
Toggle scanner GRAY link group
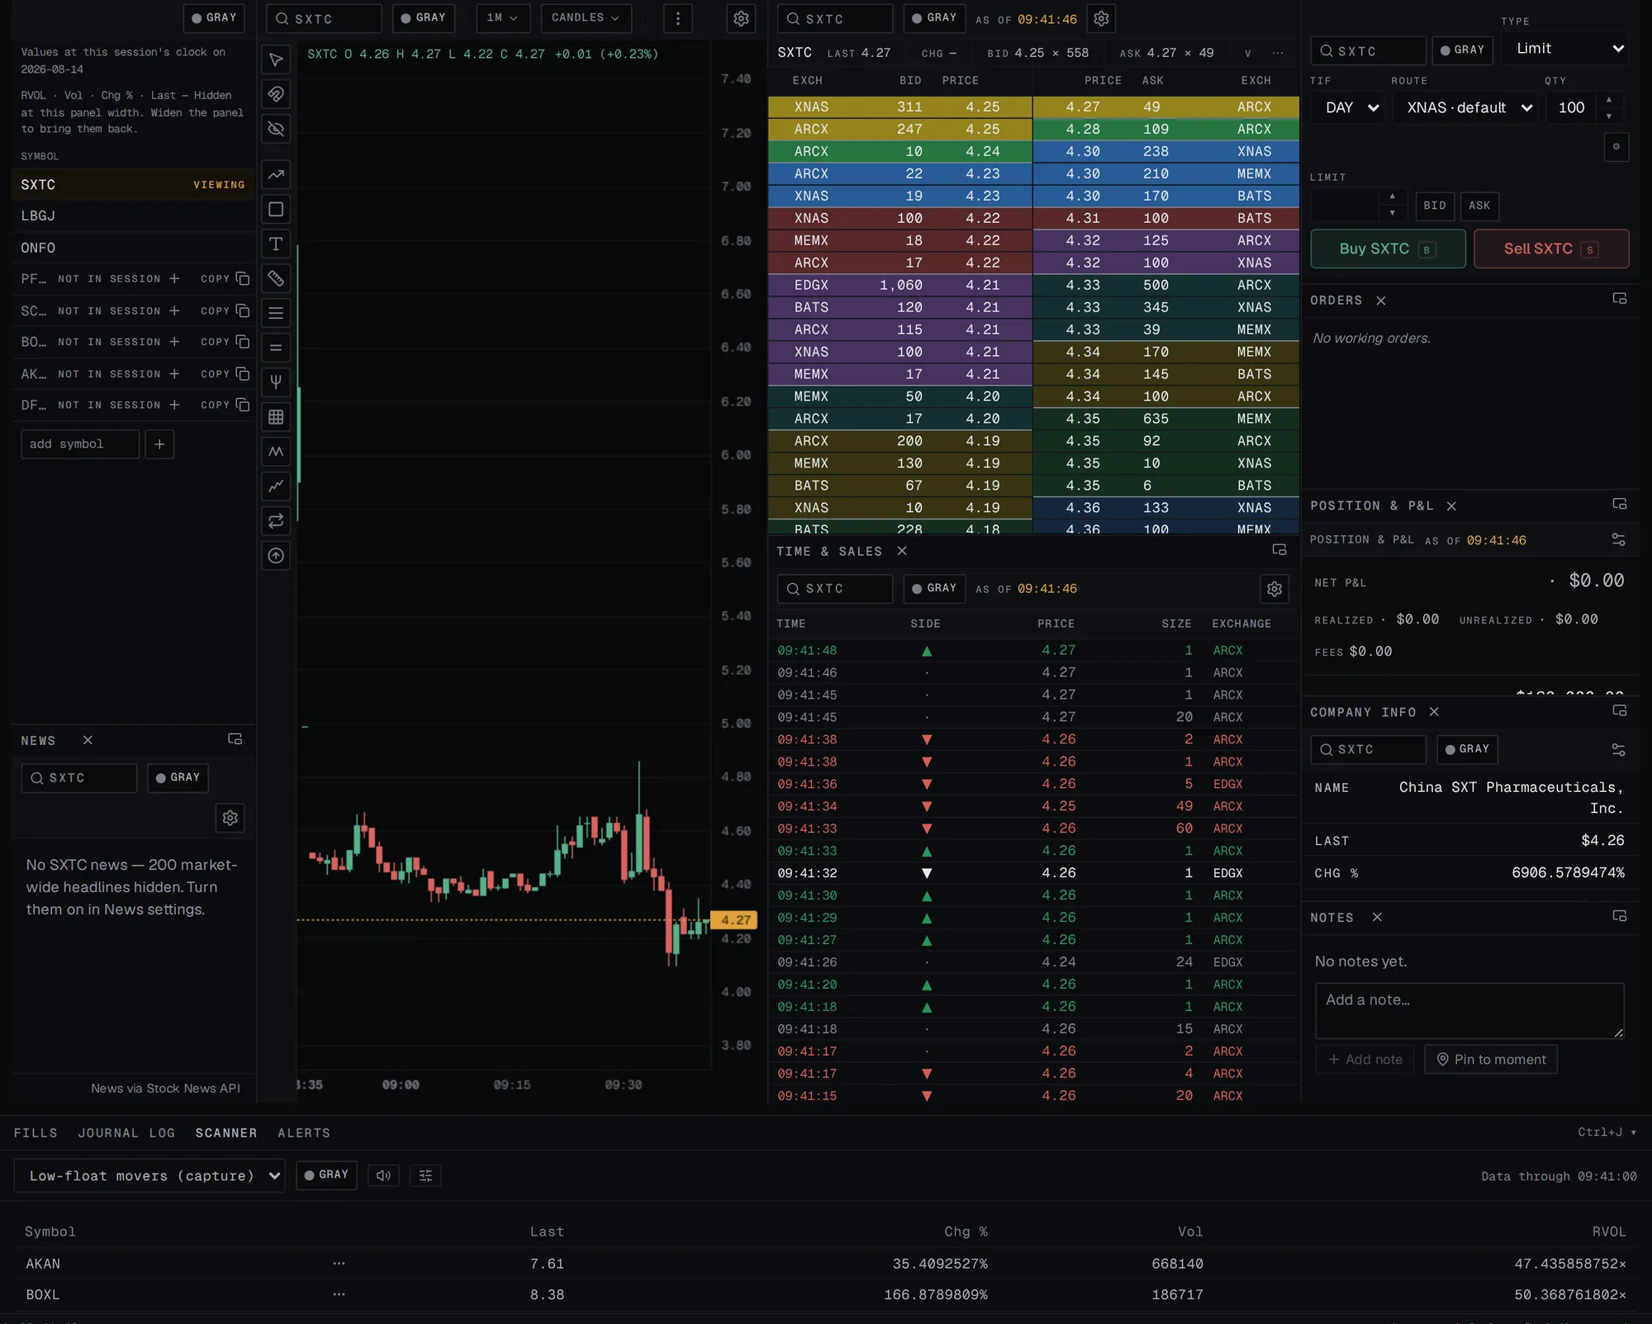click(x=326, y=1175)
